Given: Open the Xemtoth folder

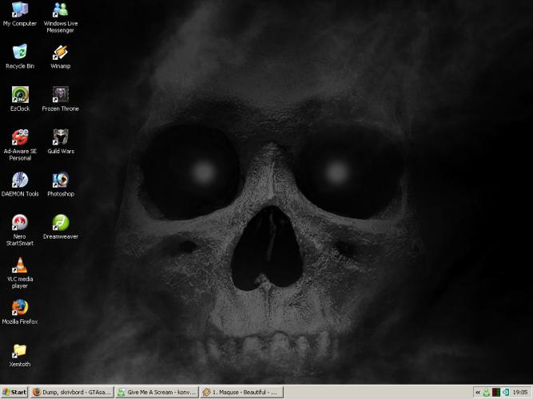Looking at the screenshot, I should coord(19,351).
